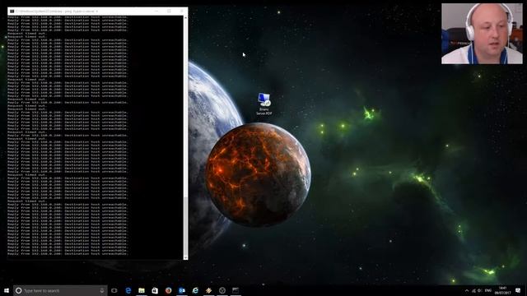Screen dimensions: 527x296
Task: Open the network status tray icon
Action: (x=473, y=290)
